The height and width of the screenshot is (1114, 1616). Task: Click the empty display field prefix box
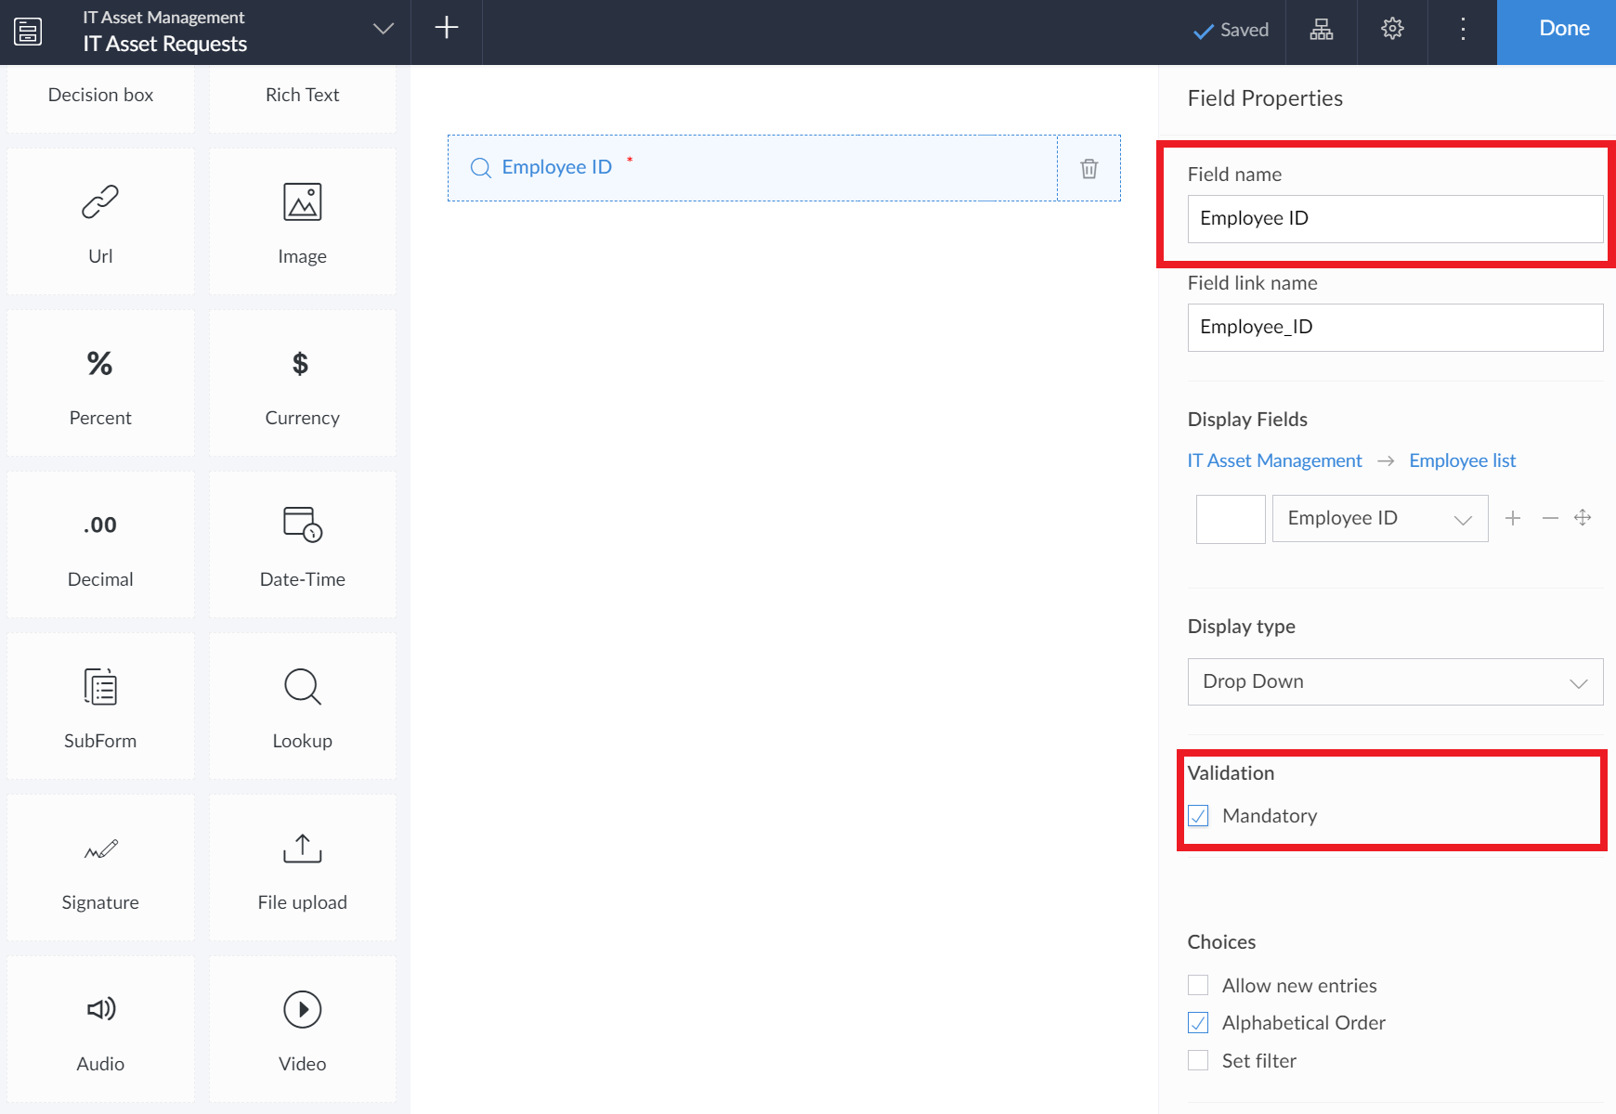pyautogui.click(x=1231, y=519)
